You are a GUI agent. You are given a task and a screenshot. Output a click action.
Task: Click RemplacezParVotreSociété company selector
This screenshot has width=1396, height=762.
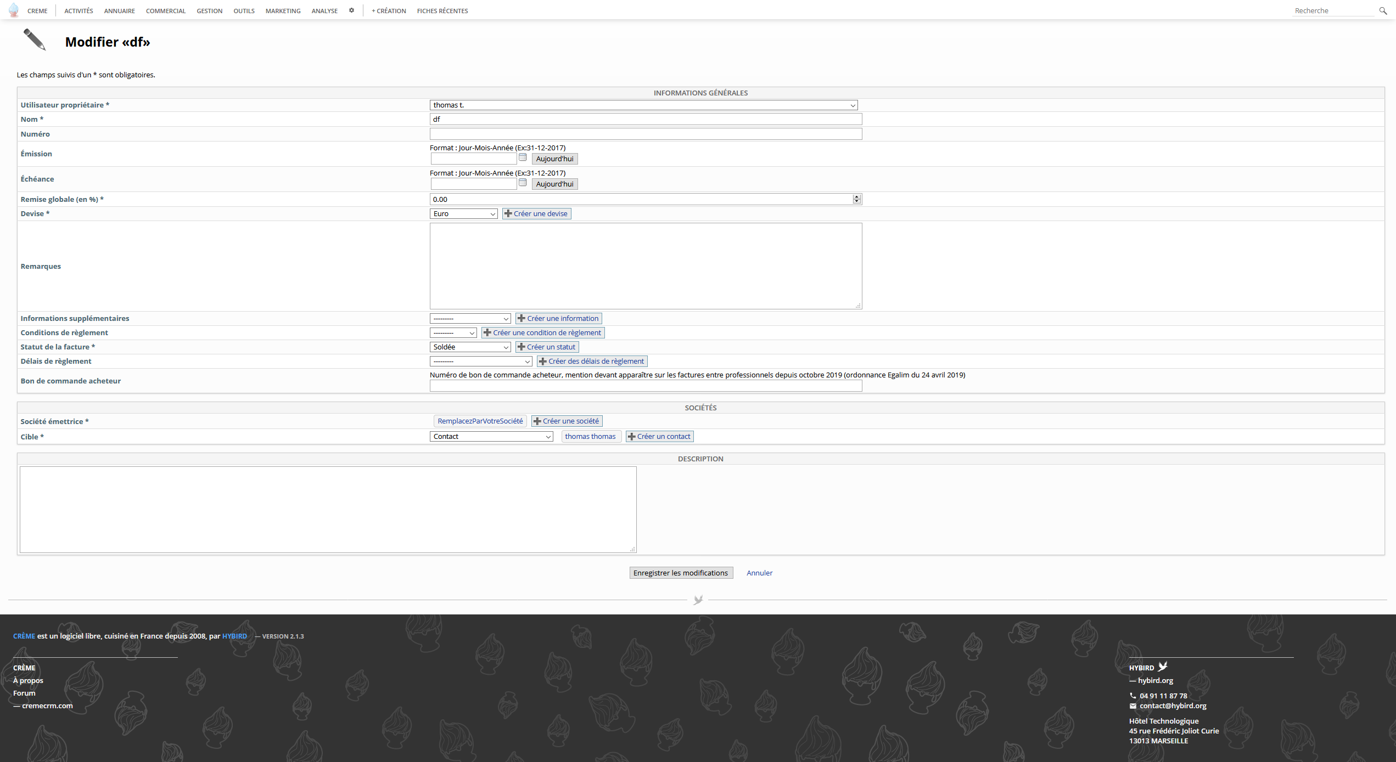tap(480, 421)
